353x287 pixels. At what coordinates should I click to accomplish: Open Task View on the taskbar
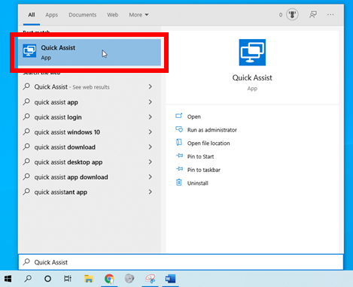(x=68, y=279)
